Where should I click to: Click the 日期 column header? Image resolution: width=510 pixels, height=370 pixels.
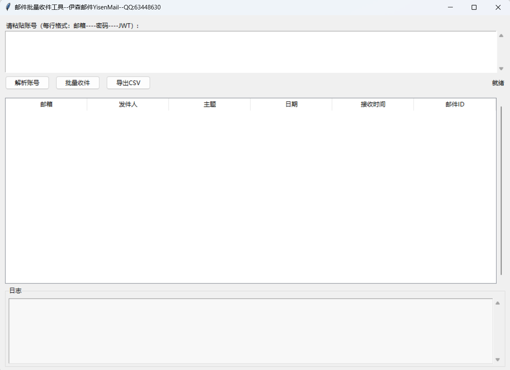click(291, 105)
